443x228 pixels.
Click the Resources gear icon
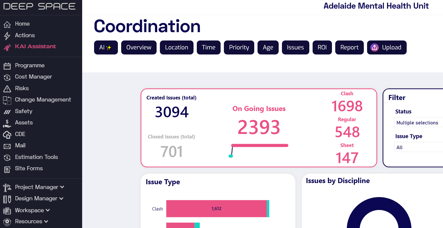pos(7,222)
